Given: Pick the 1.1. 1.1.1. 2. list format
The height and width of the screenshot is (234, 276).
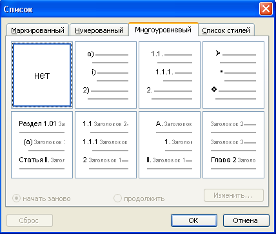Looking at the screenshot, I should (x=170, y=75).
